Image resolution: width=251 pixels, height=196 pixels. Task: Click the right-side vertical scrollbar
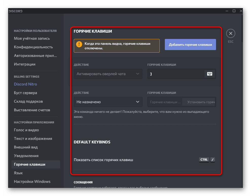pos(242,28)
